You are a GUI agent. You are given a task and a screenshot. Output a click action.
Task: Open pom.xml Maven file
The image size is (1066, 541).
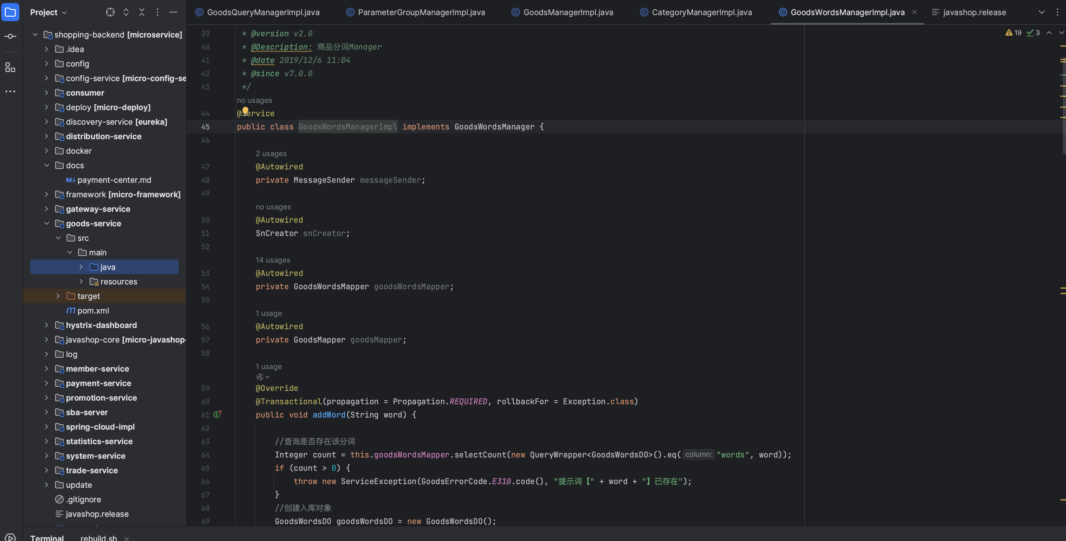[93, 310]
